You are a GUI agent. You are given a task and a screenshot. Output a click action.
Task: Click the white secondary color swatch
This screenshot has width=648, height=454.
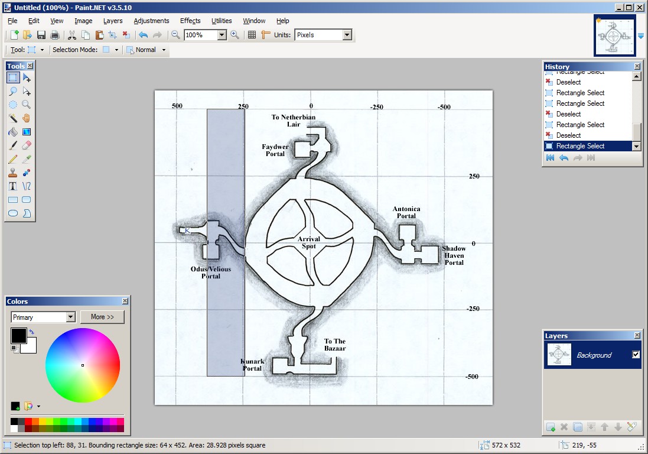point(31,348)
